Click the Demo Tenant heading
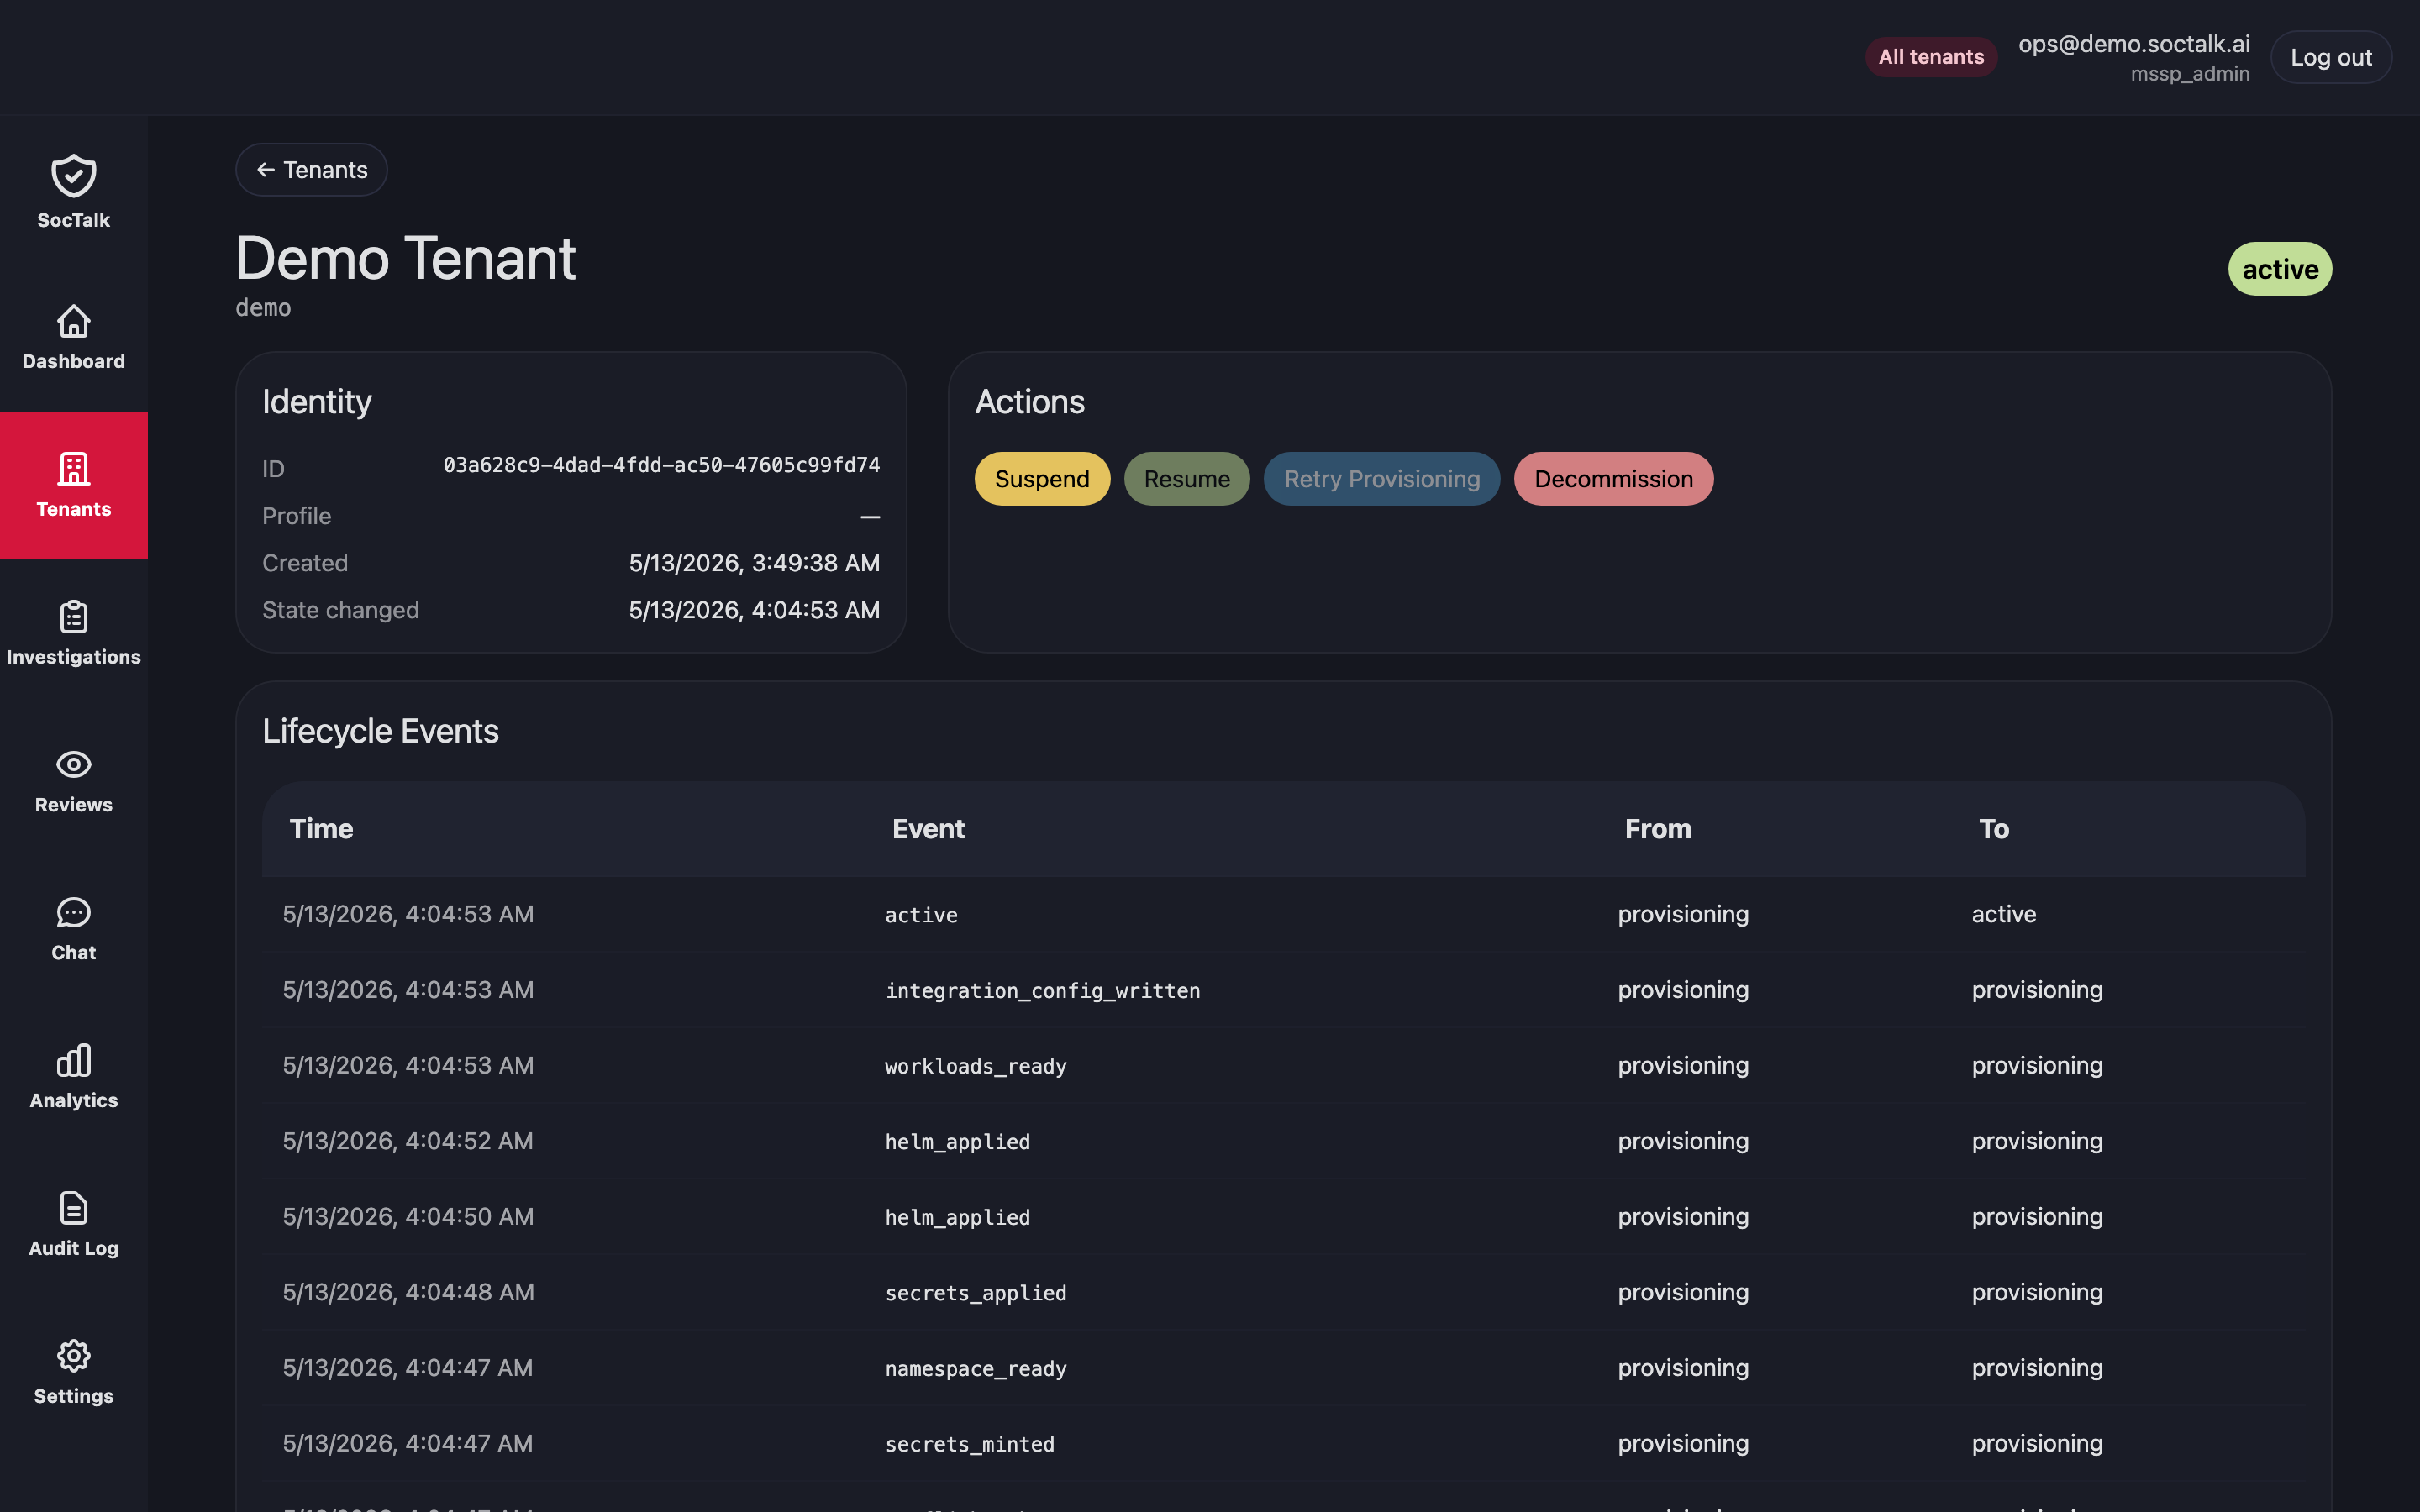Viewport: 2420px width, 1512px height. pyautogui.click(x=405, y=259)
